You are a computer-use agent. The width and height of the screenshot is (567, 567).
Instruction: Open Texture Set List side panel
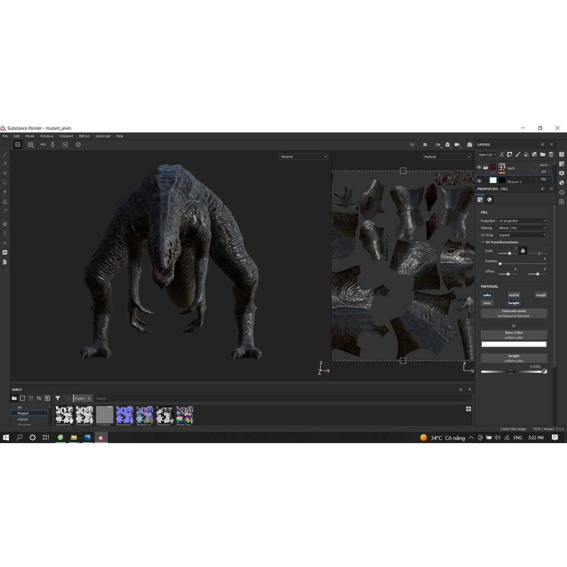click(562, 154)
